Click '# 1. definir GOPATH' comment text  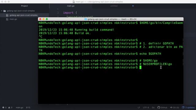tap(156, 43)
